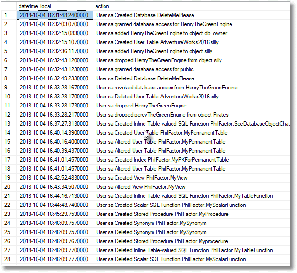Select the highlighted 16:31:48.2400000 datetime cell
The height and width of the screenshot is (273, 297).
click(x=55, y=15)
